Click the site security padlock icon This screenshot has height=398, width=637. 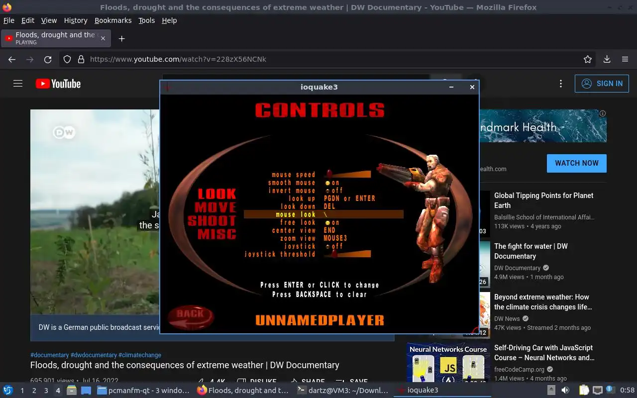point(81,59)
